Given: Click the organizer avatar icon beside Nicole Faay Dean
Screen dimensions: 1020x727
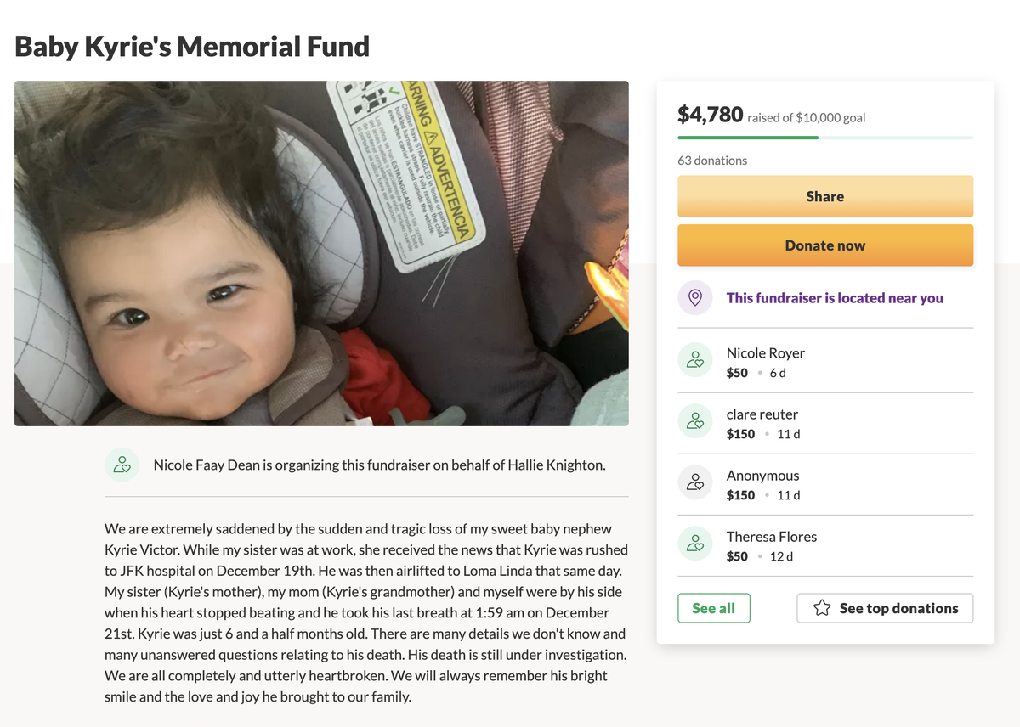Looking at the screenshot, I should 122,465.
